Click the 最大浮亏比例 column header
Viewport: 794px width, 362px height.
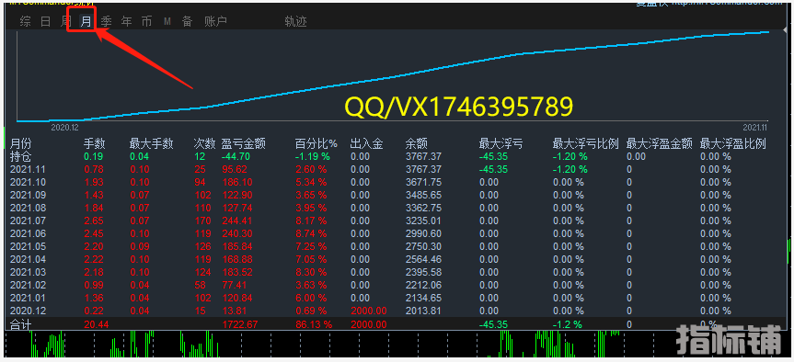tap(586, 144)
